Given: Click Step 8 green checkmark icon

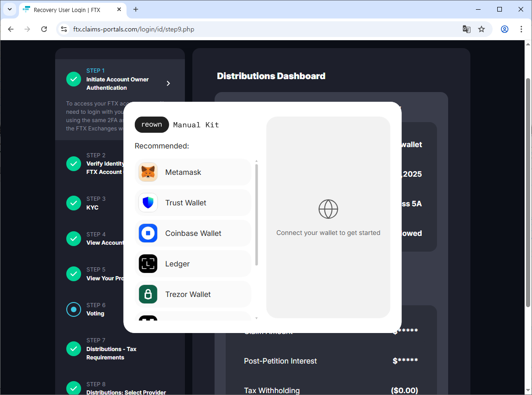Looking at the screenshot, I should (74, 388).
